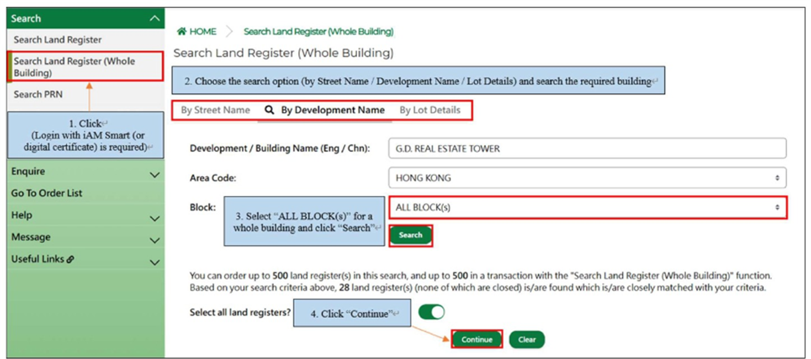Click the link icon next to Useful Links
811x359 pixels.
69,258
